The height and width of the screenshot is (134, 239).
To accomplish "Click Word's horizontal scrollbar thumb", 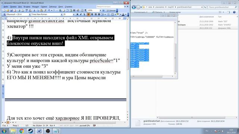I will click(74, 122).
